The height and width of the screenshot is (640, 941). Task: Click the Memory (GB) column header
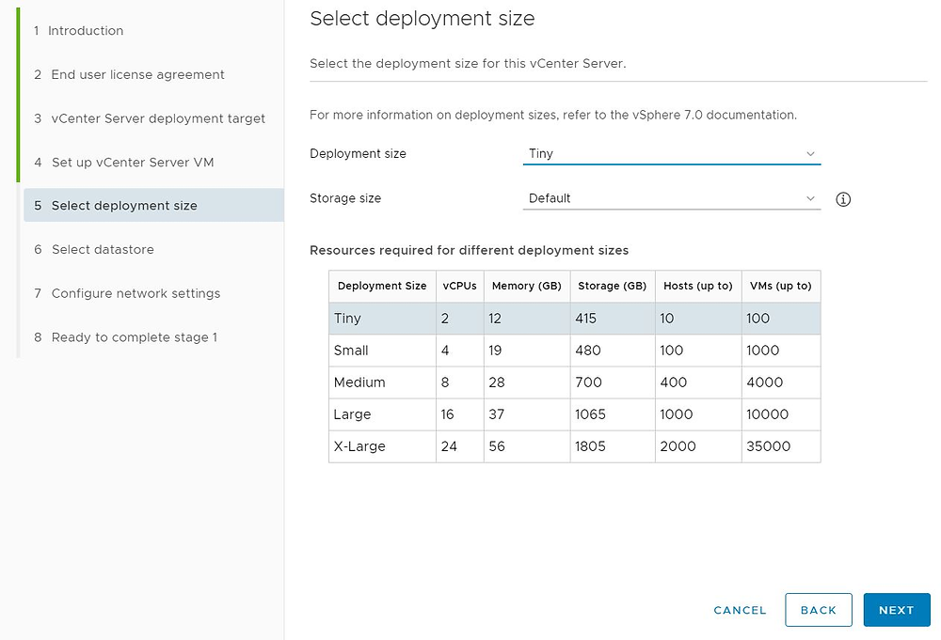527,286
